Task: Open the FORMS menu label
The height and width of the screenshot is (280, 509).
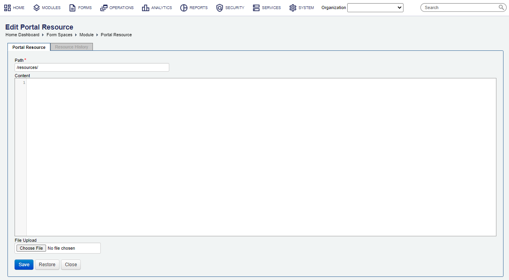Action: pos(85,8)
